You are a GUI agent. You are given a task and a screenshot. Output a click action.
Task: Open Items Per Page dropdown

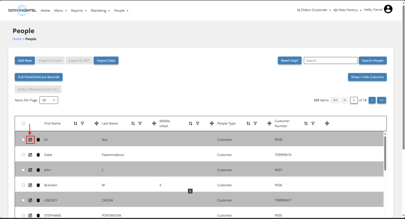[x=49, y=100]
